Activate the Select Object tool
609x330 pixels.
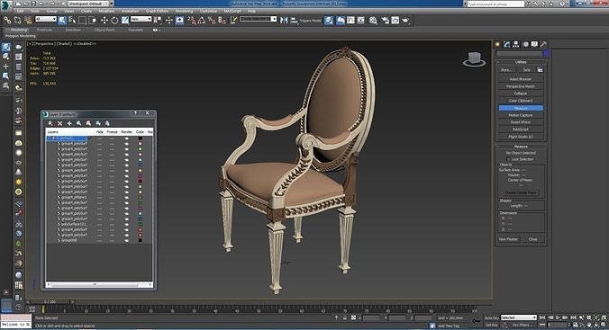[x=62, y=20]
